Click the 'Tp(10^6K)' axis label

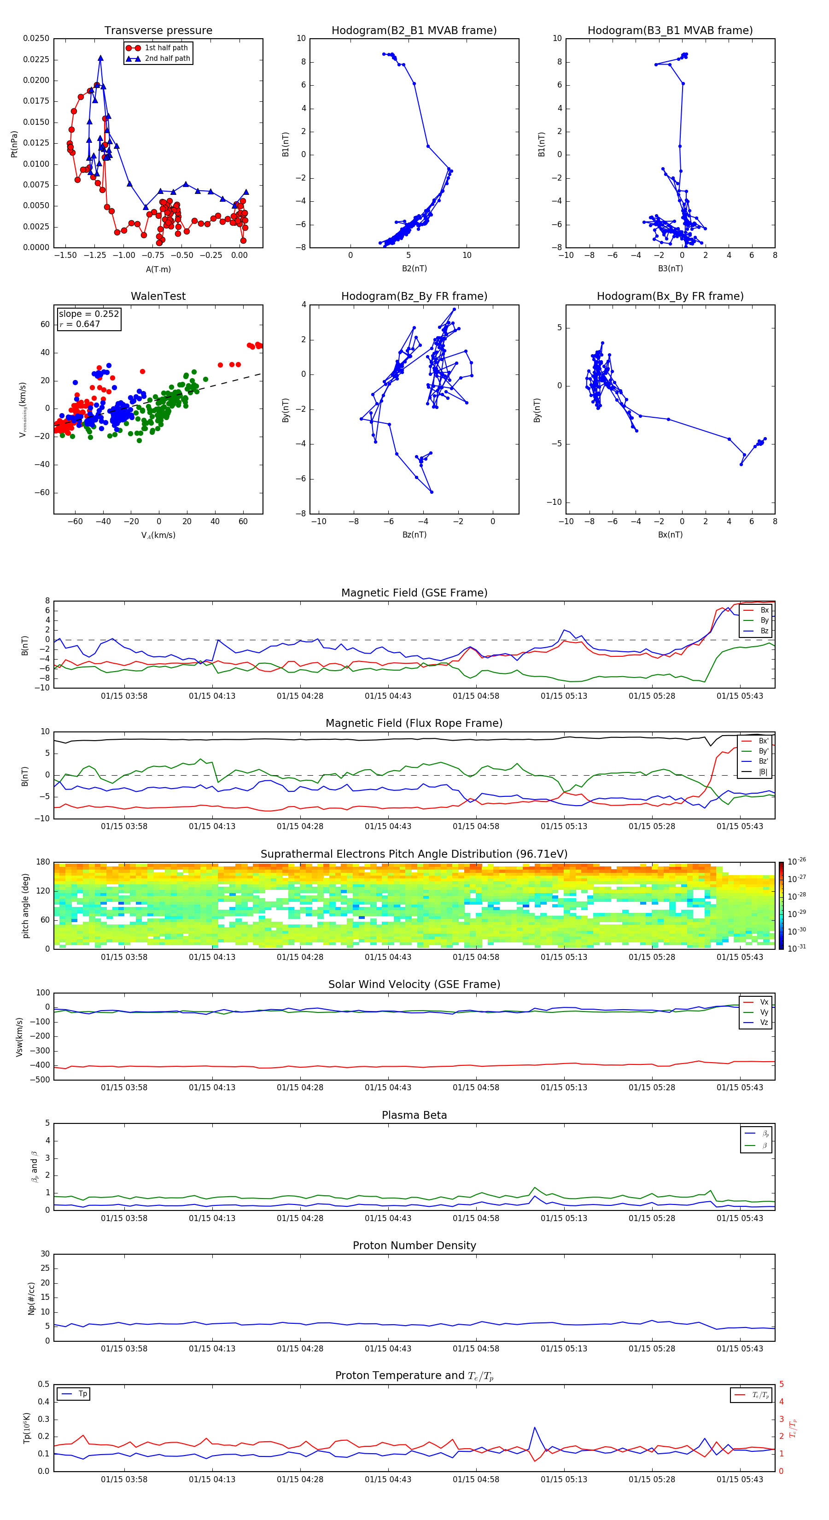(27, 1428)
